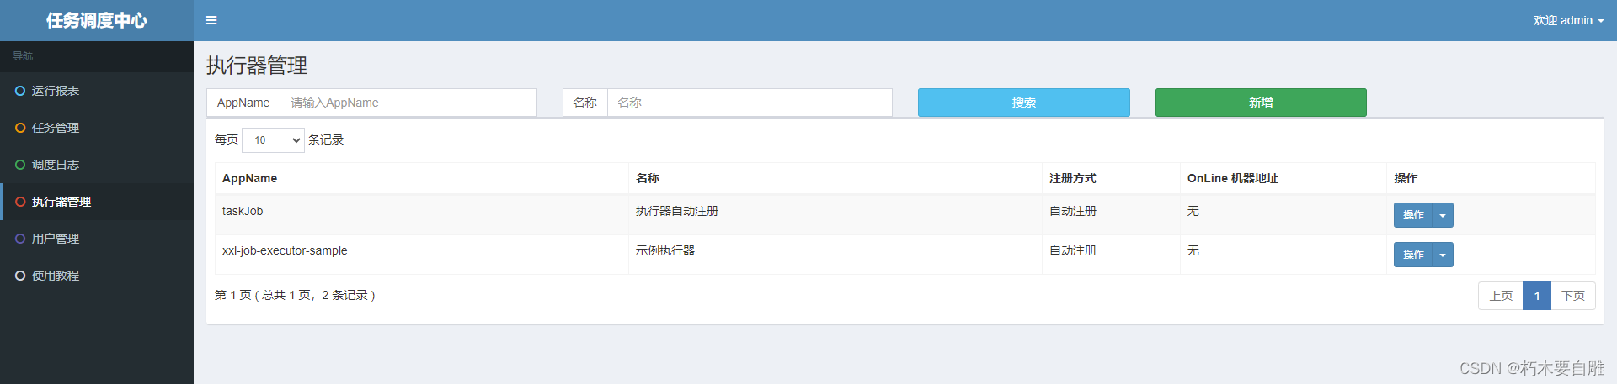
Task: Click the 名称 search field label
Action: pos(585,103)
